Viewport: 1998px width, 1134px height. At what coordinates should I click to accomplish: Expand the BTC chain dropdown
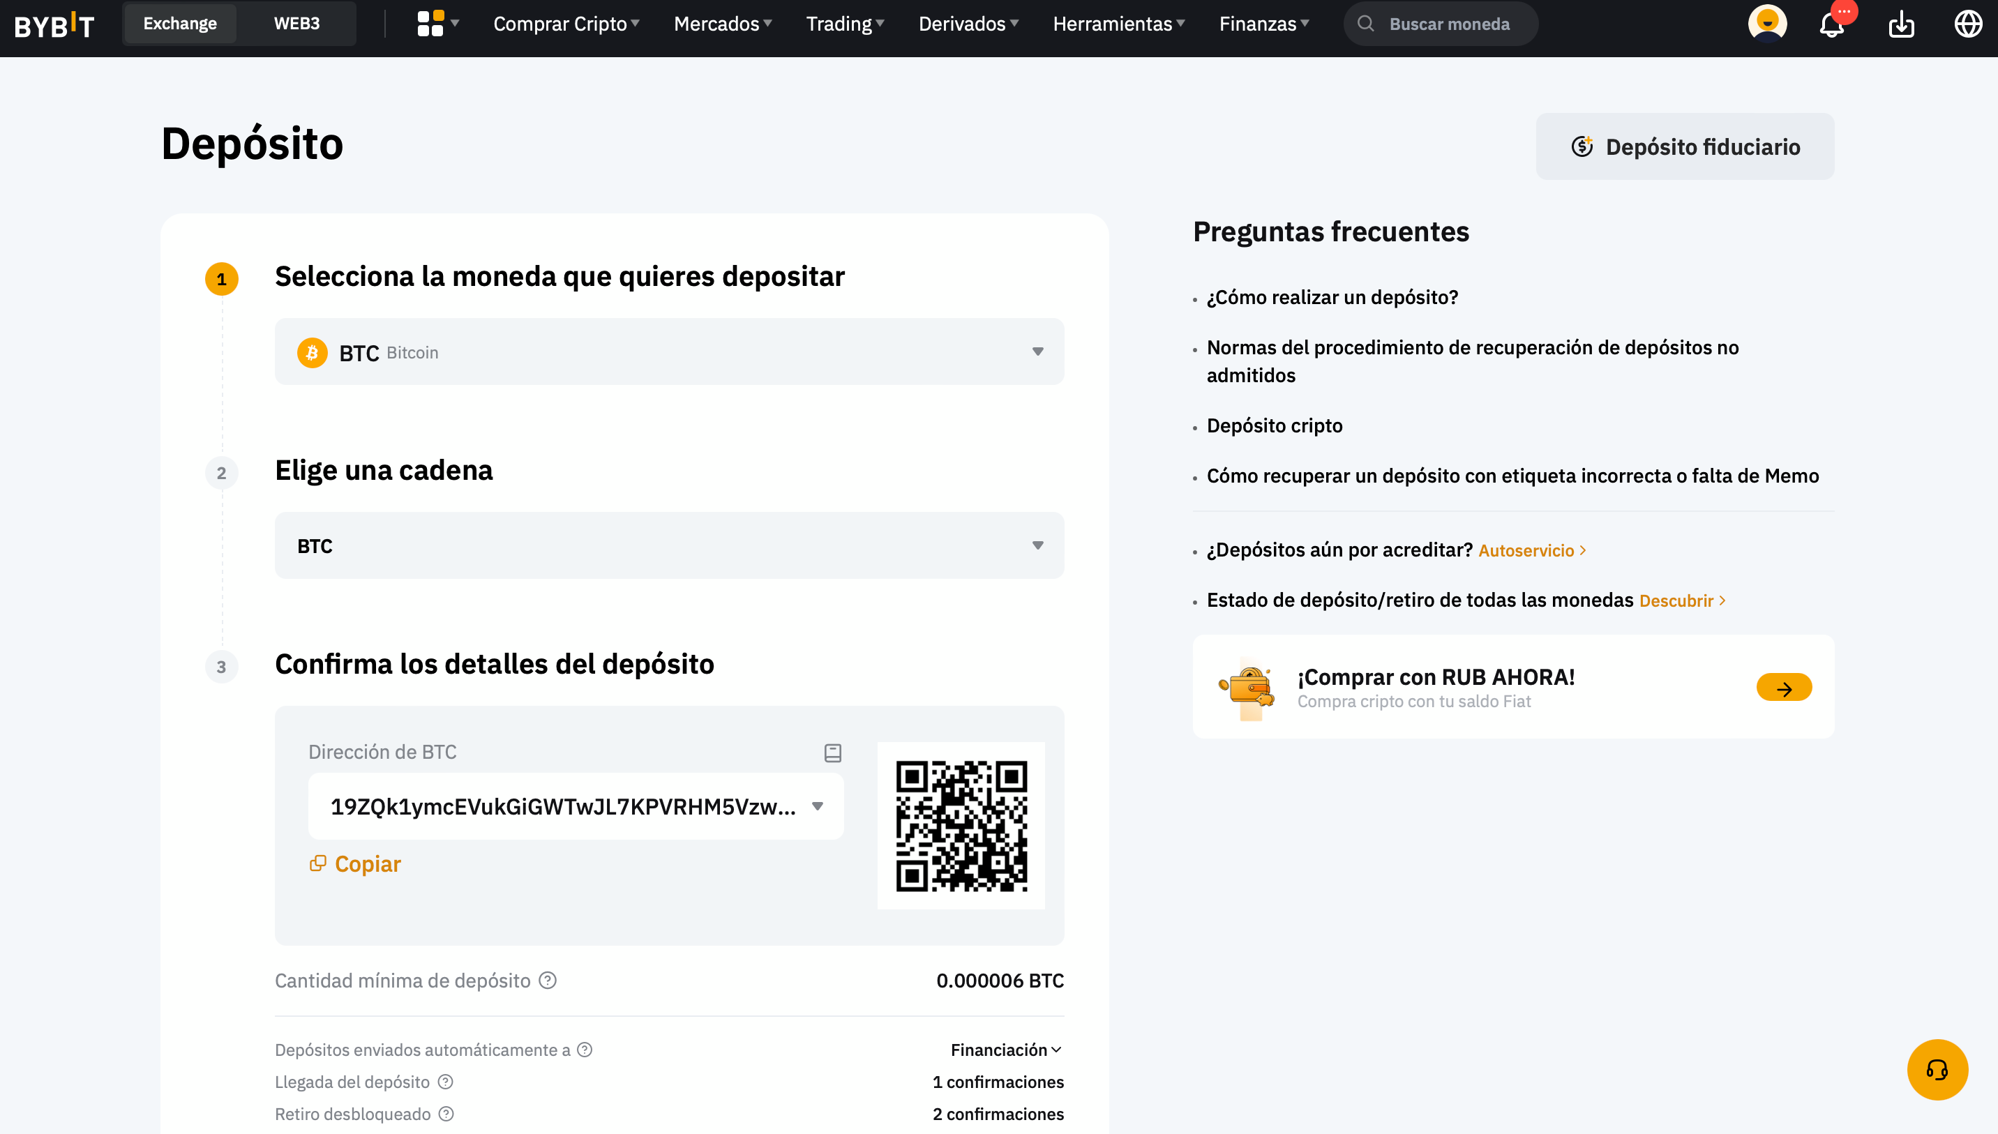tap(669, 545)
